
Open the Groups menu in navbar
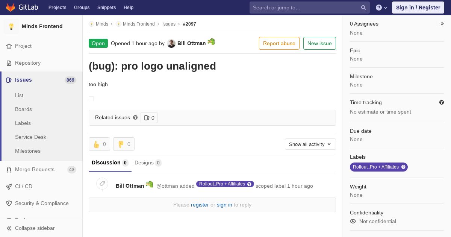tap(82, 8)
